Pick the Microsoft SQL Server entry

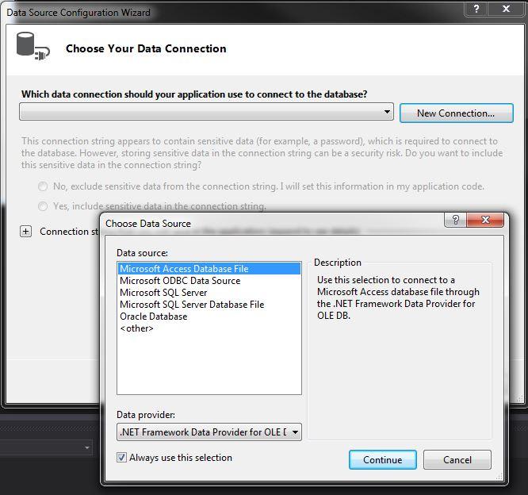coord(163,293)
